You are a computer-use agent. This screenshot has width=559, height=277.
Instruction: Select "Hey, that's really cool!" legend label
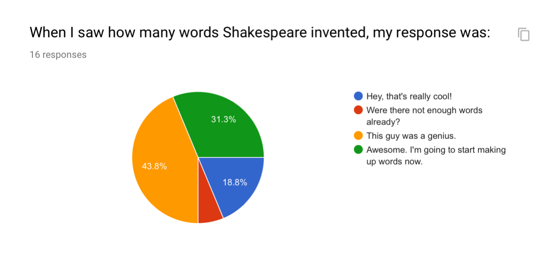pos(409,96)
